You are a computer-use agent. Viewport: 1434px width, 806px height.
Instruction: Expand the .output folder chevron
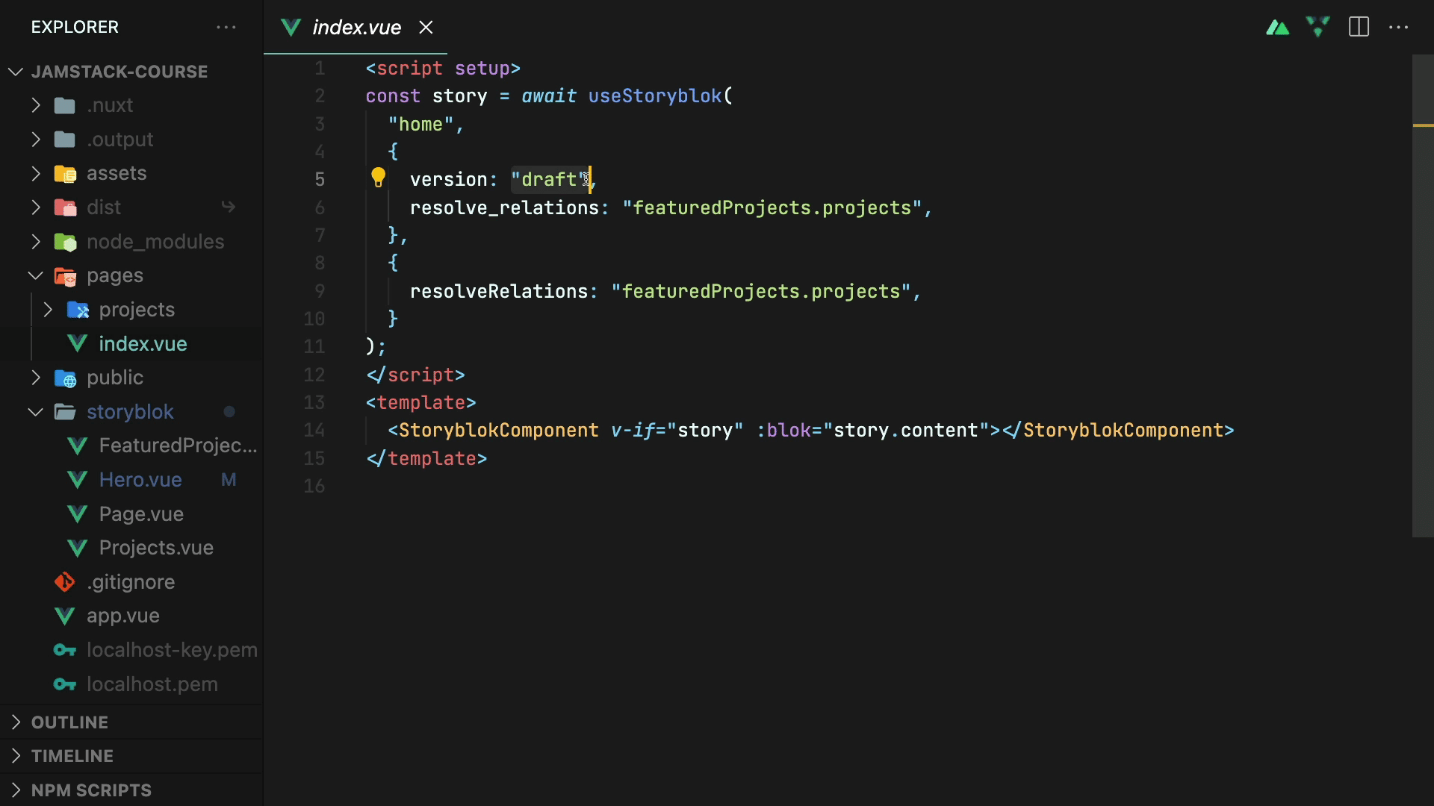pos(35,140)
